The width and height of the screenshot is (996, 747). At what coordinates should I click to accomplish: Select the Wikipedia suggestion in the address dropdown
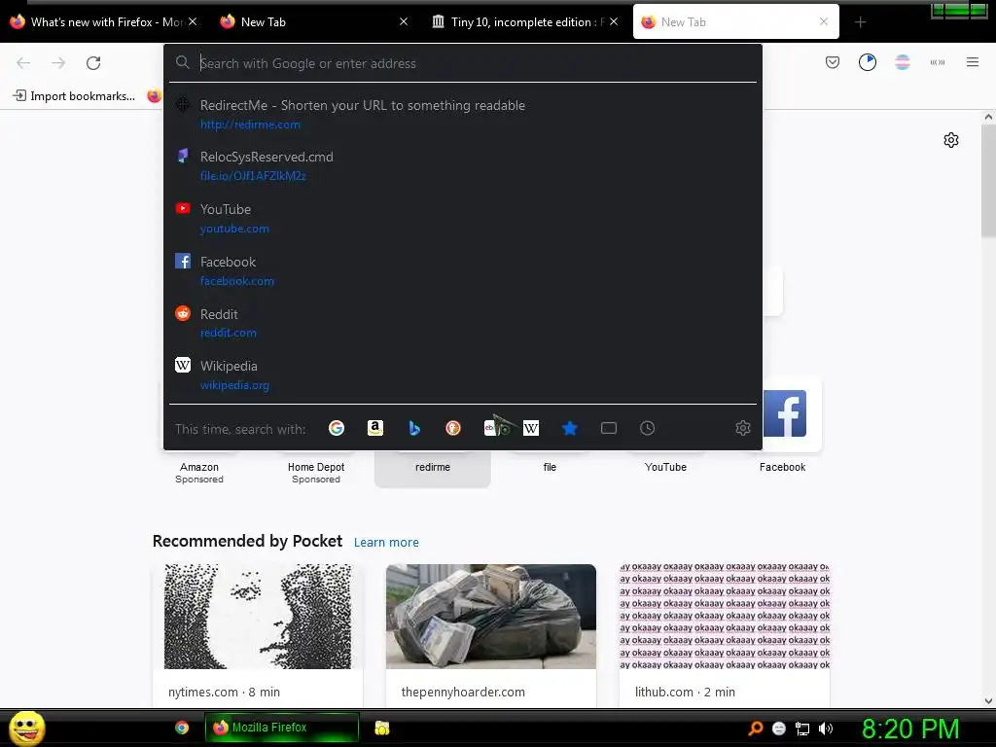[462, 374]
